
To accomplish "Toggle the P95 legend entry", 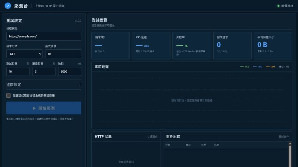I will click(257, 67).
